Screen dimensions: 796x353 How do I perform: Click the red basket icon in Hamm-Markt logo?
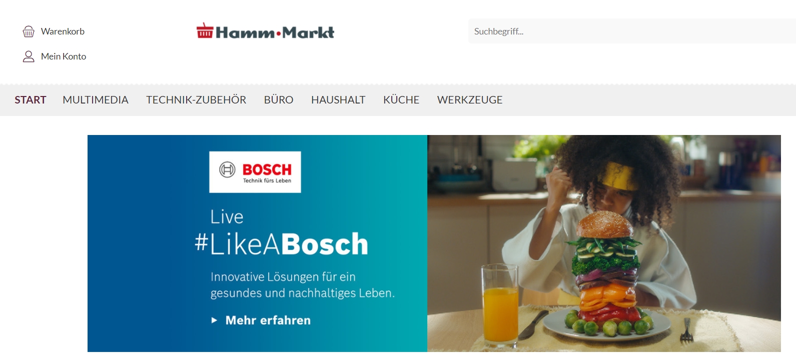tap(205, 30)
